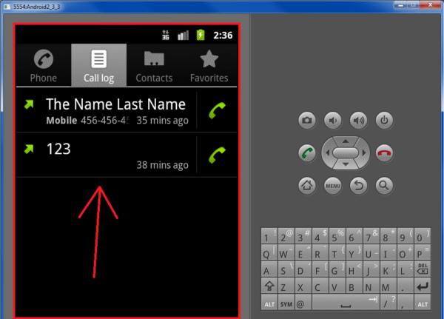The height and width of the screenshot is (319, 444).
Task: Click the D-pad left arrow
Action: (327, 153)
